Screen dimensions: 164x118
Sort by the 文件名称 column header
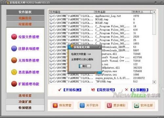coord(113,12)
